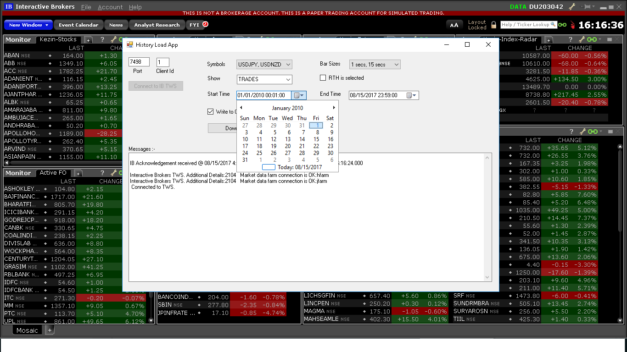This screenshot has width=627, height=352.
Task: Open the News button
Action: tap(116, 25)
